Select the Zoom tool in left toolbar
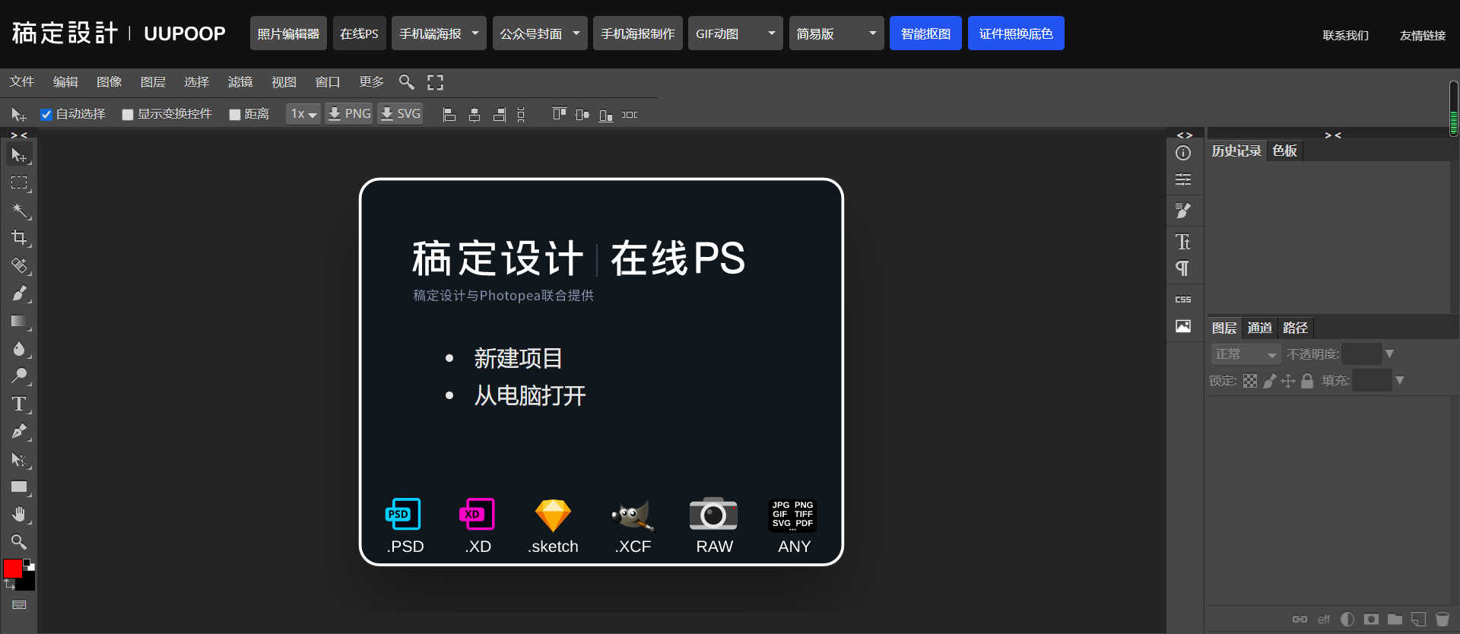This screenshot has height=634, width=1460. 19,542
